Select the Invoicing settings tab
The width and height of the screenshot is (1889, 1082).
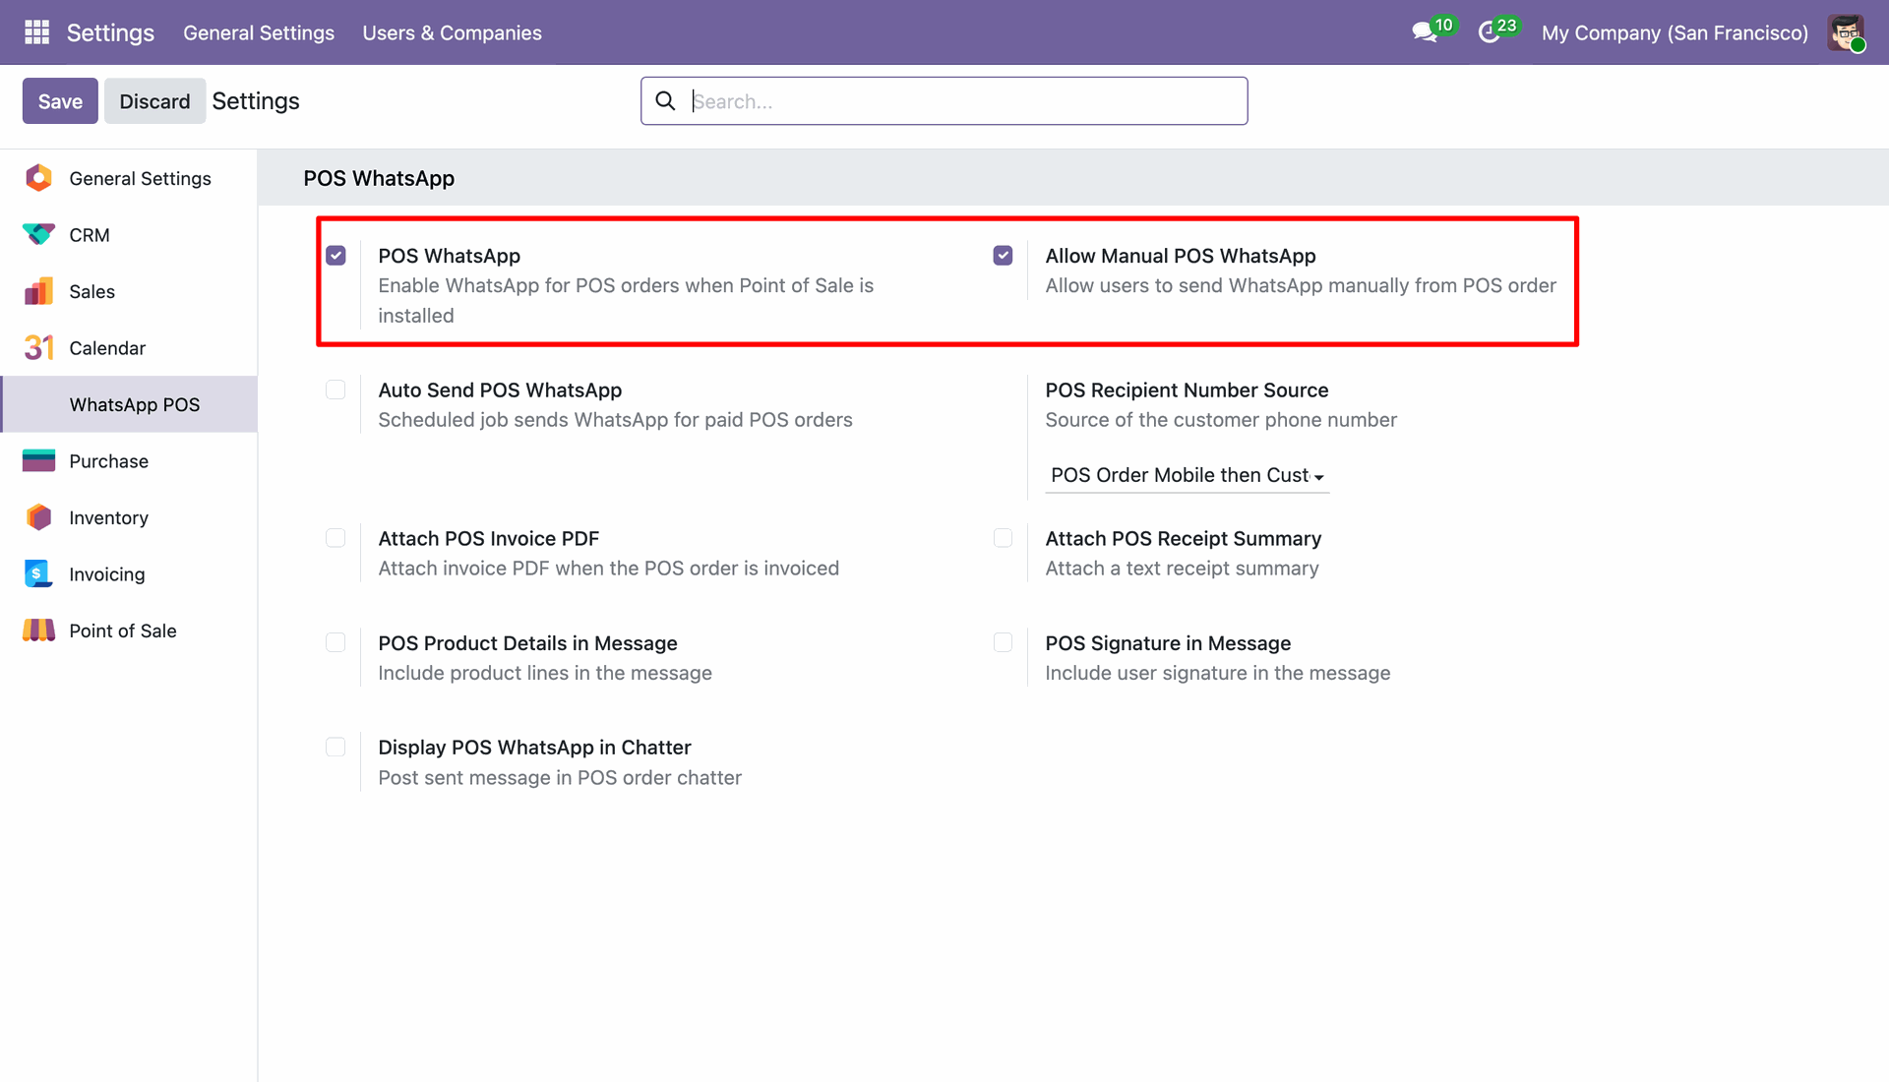(129, 574)
